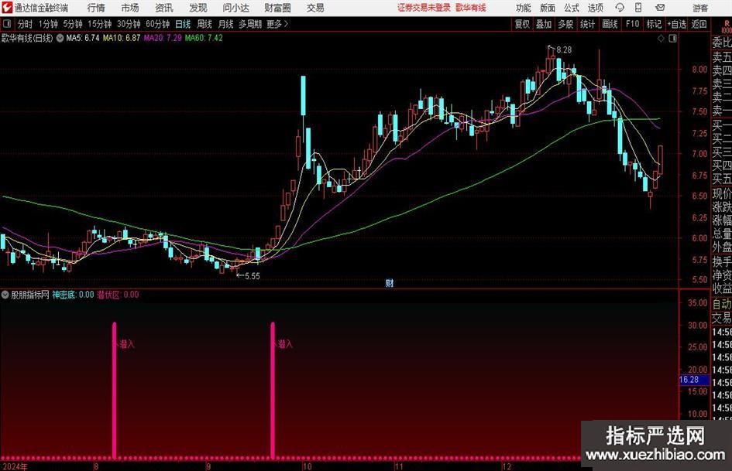Screen dimensions: 732x471
Task: Click the diamond icon above price axis
Action: tap(661, 39)
